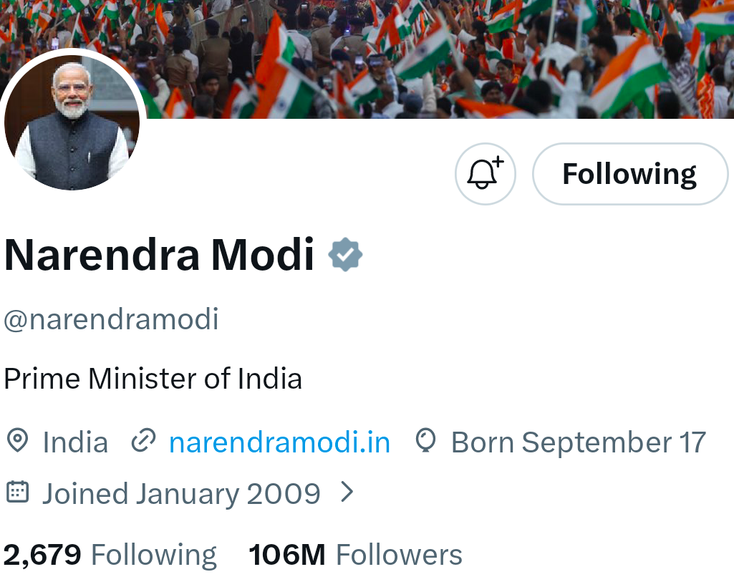Open the round profile photo
734x587 pixels.
70,122
